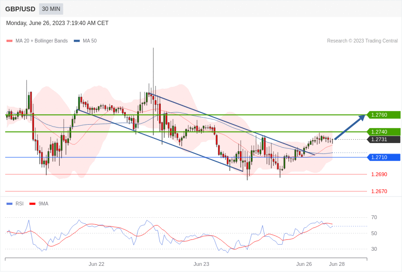Click the Jun 26 date axis label
The height and width of the screenshot is (272, 402).
[x=304, y=264]
